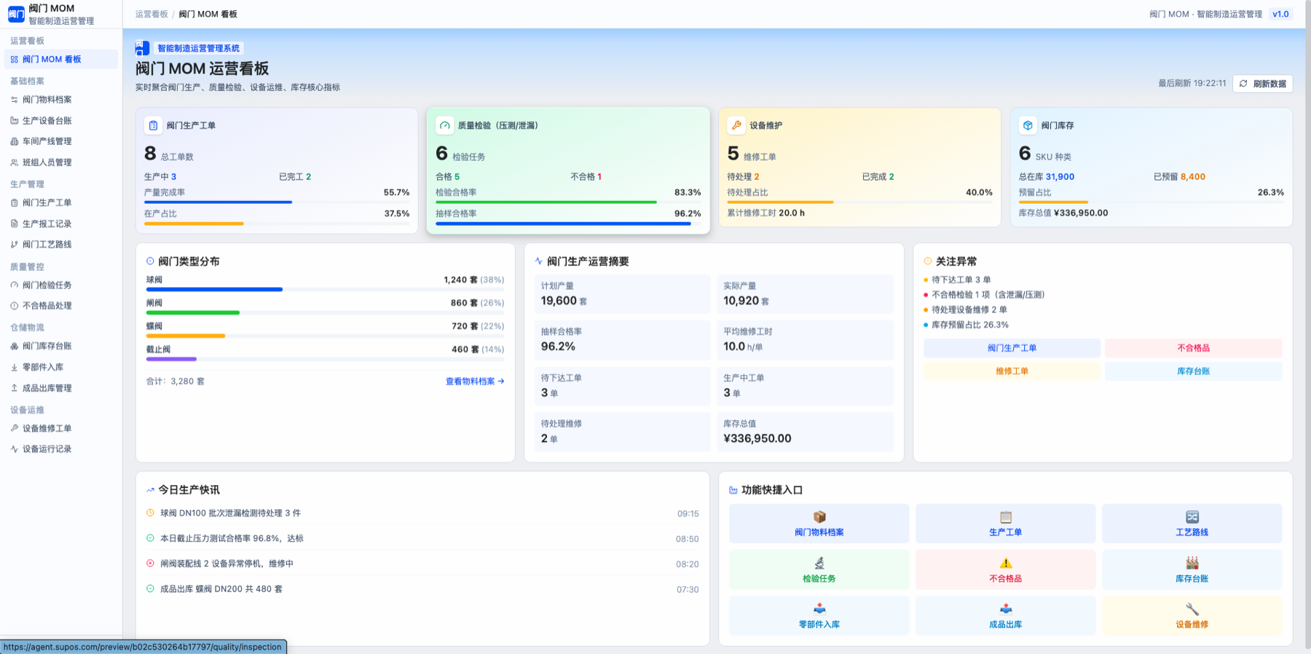Click the cube icon on 阀门库存 card

click(x=1028, y=125)
